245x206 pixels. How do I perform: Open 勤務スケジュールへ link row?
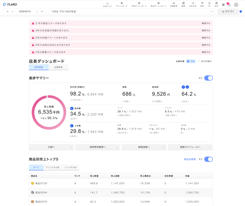coord(190,147)
